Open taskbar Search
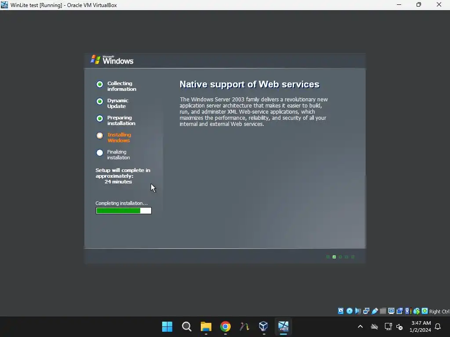Screen dimensions: 450x337 click(x=186, y=326)
